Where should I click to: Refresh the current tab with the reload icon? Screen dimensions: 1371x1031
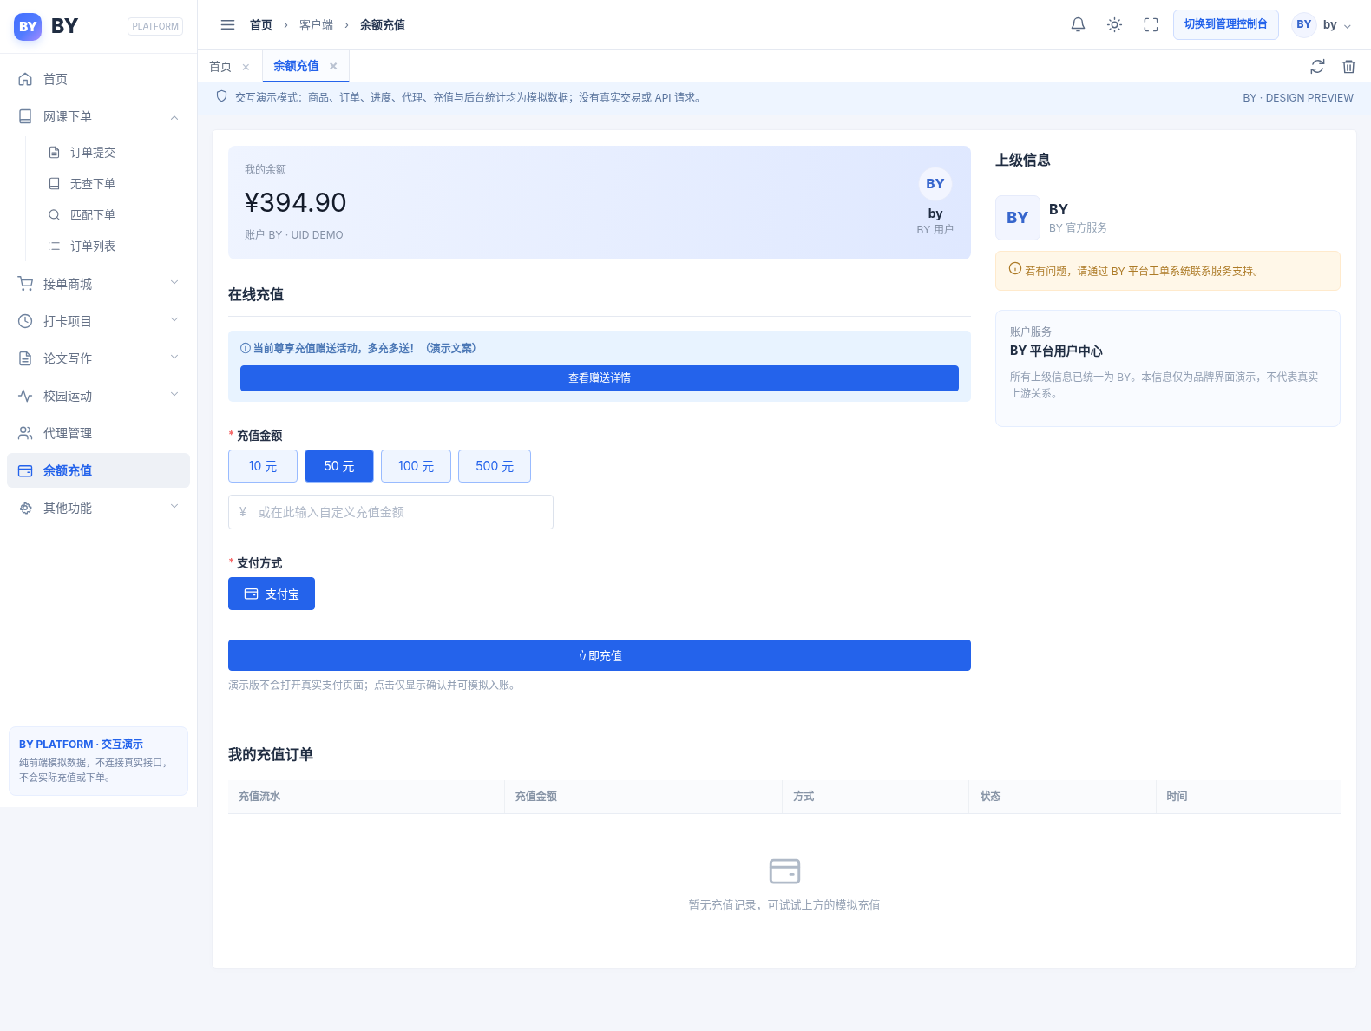[1317, 66]
